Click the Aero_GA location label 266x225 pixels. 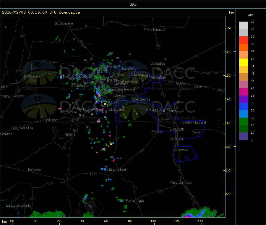177,139
